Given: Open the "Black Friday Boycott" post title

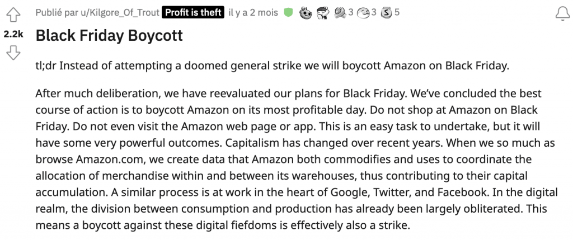Looking at the screenshot, I should point(109,35).
